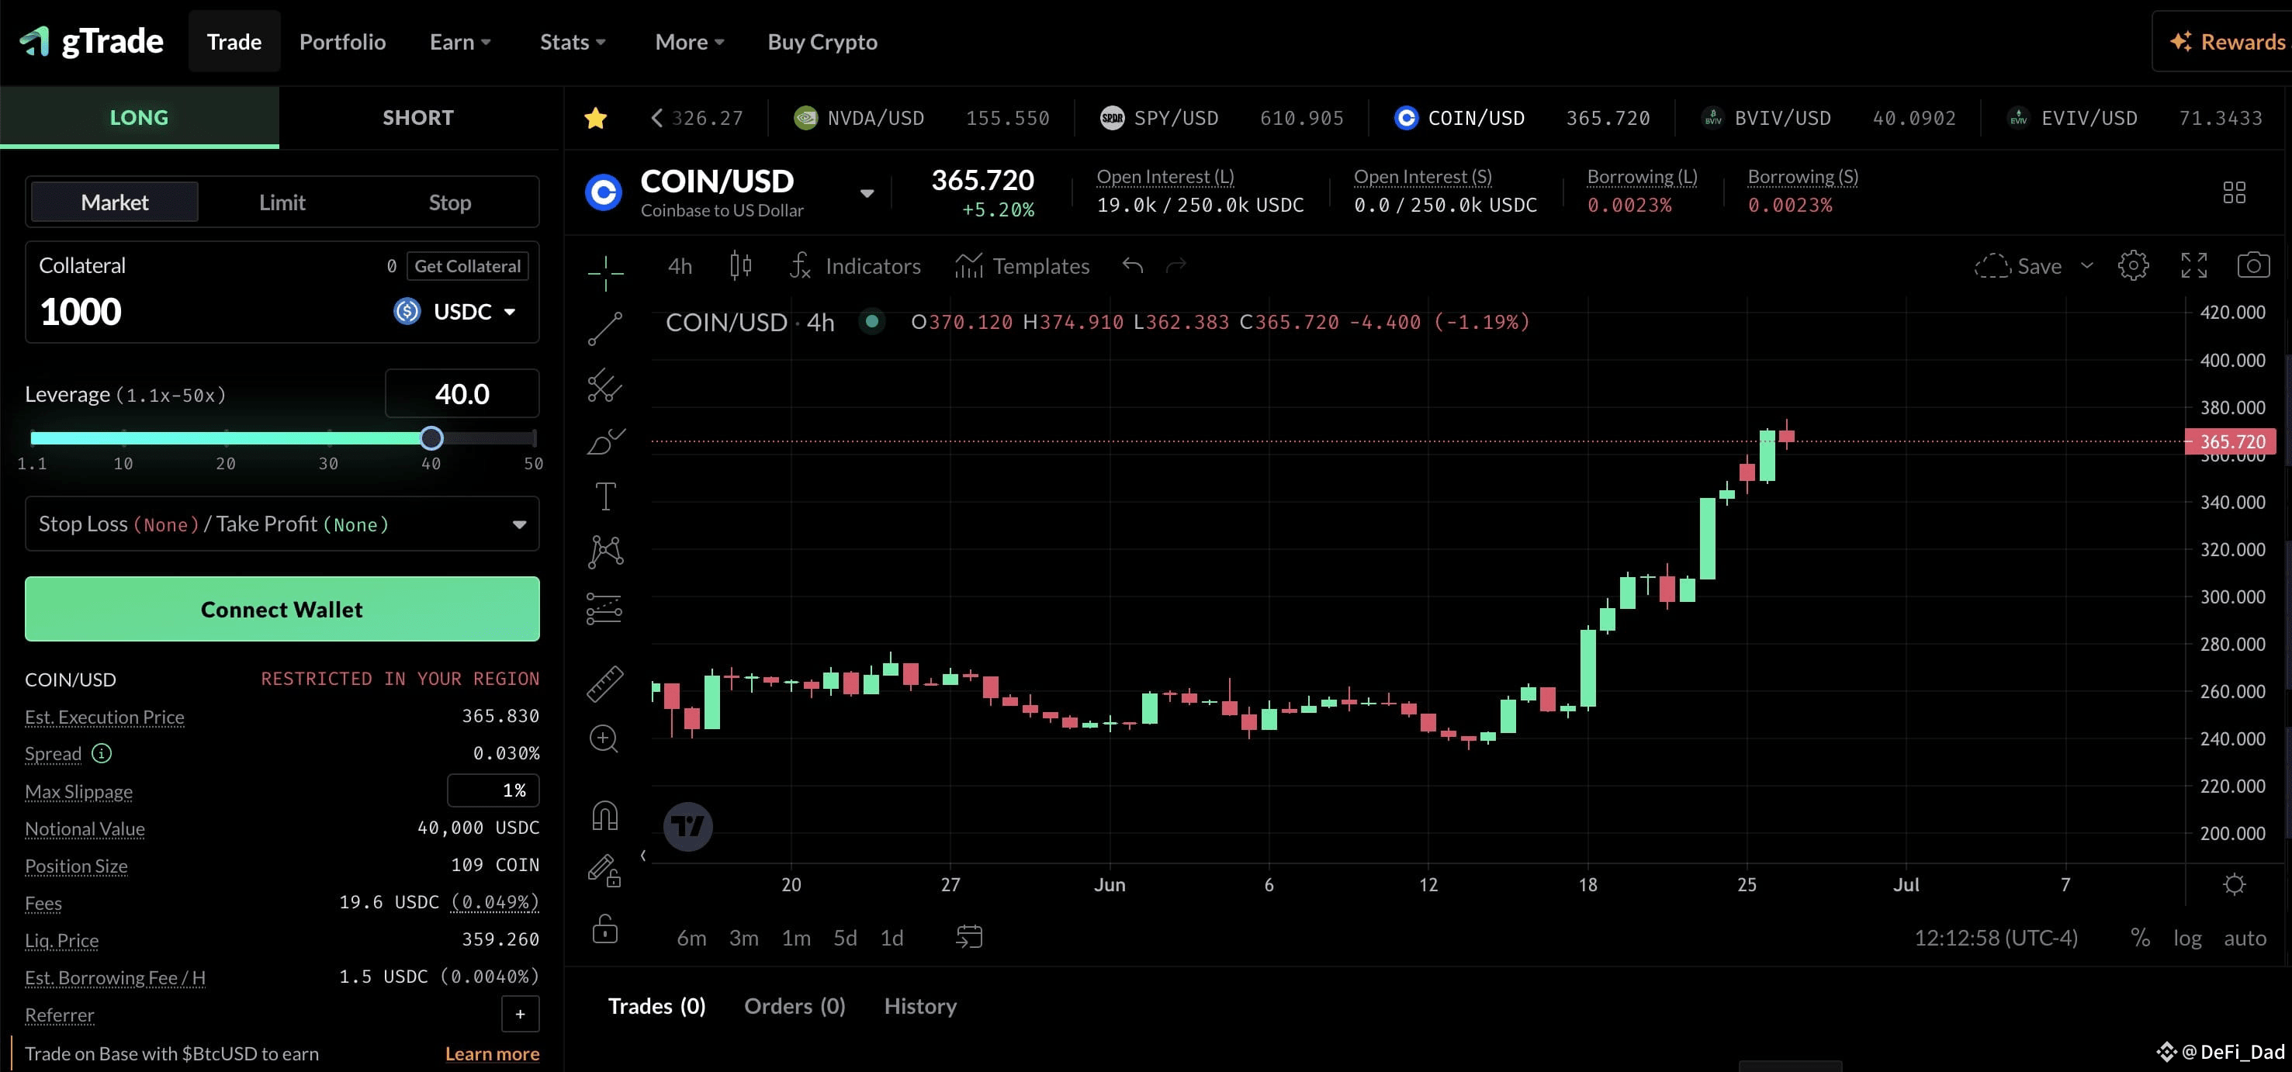Switch to LONG position
This screenshot has width=2292, height=1072.
pos(139,117)
